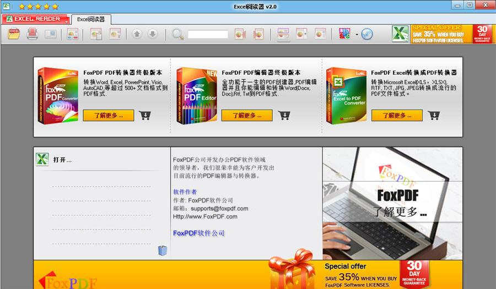Expand the dropdown arrow beside the ABC icon
The height and width of the screenshot is (289, 496).
[x=357, y=35]
